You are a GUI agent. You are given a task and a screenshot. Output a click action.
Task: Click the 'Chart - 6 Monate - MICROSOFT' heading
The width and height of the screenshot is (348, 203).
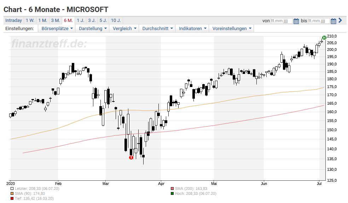56,10
